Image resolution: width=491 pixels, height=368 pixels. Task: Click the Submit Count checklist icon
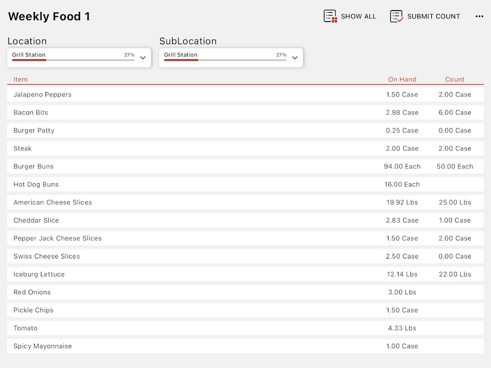tap(396, 16)
